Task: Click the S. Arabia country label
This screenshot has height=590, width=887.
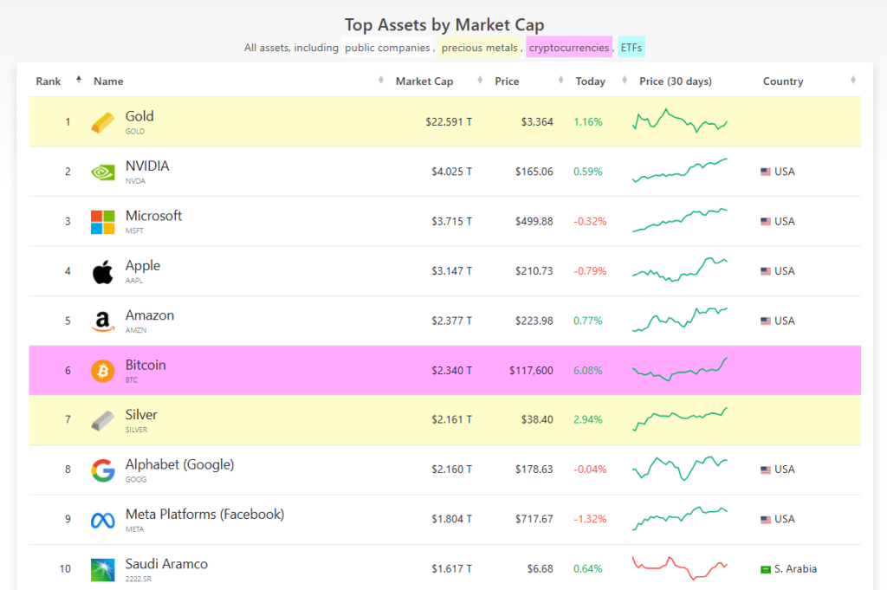Action: pyautogui.click(x=795, y=569)
